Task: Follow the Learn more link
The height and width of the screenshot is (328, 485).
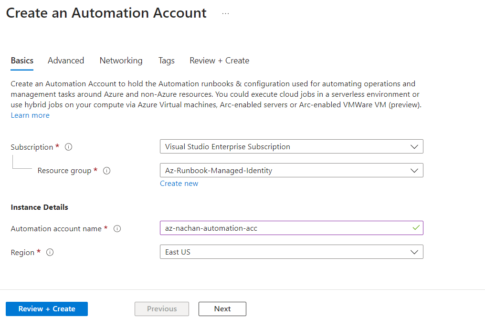Action: click(x=30, y=115)
